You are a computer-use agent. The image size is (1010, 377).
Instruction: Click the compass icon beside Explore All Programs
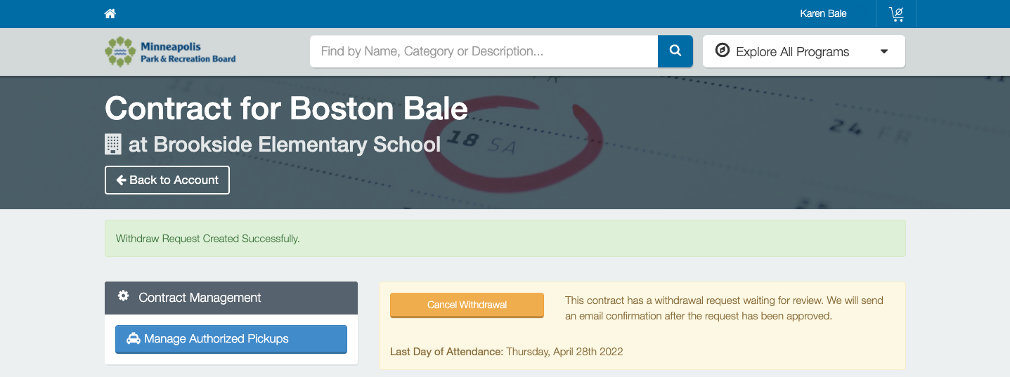point(723,51)
